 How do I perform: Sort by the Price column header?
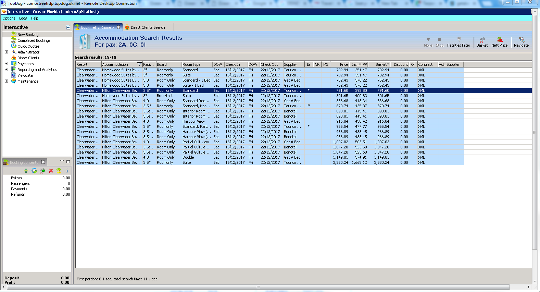[340, 64]
